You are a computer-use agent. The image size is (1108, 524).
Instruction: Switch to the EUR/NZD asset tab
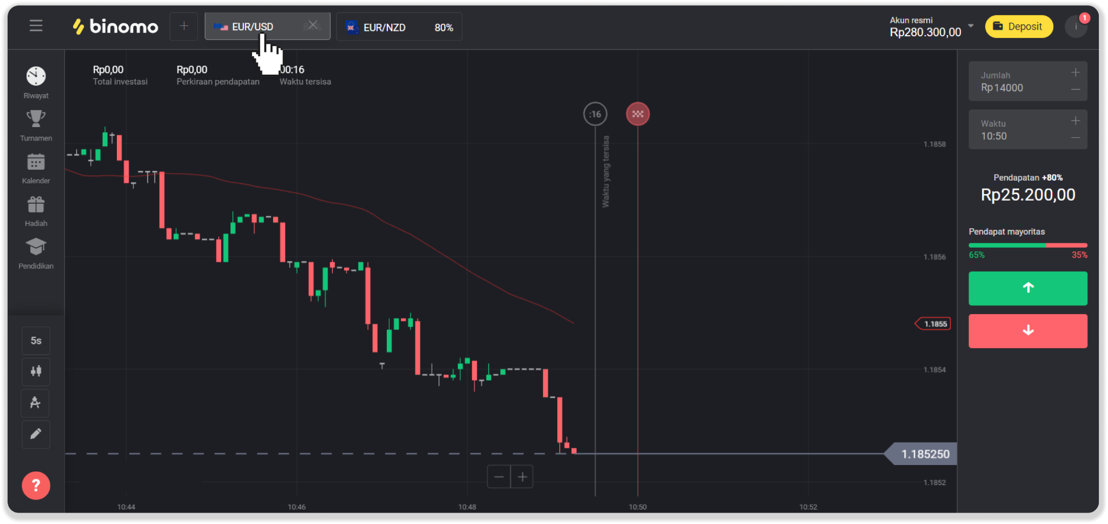click(399, 27)
